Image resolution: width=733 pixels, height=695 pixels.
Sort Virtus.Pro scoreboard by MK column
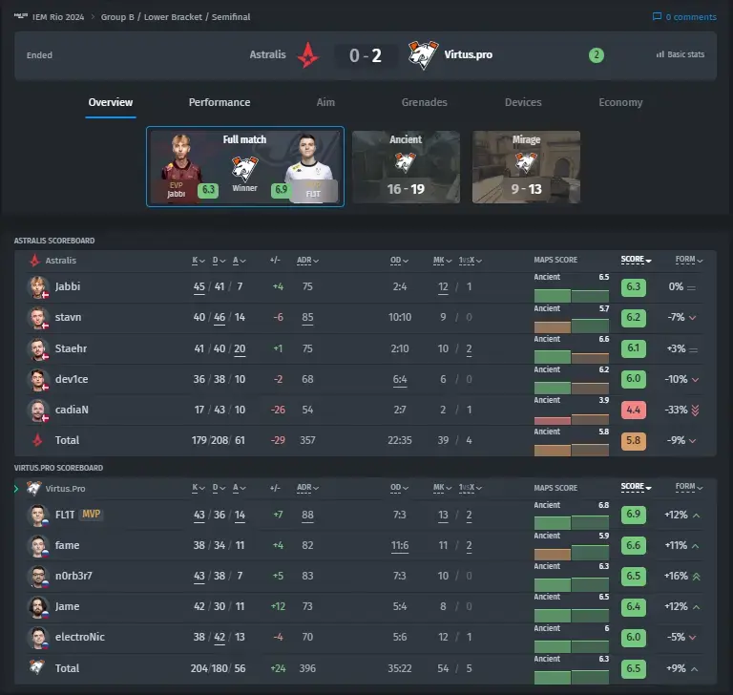pyautogui.click(x=442, y=488)
